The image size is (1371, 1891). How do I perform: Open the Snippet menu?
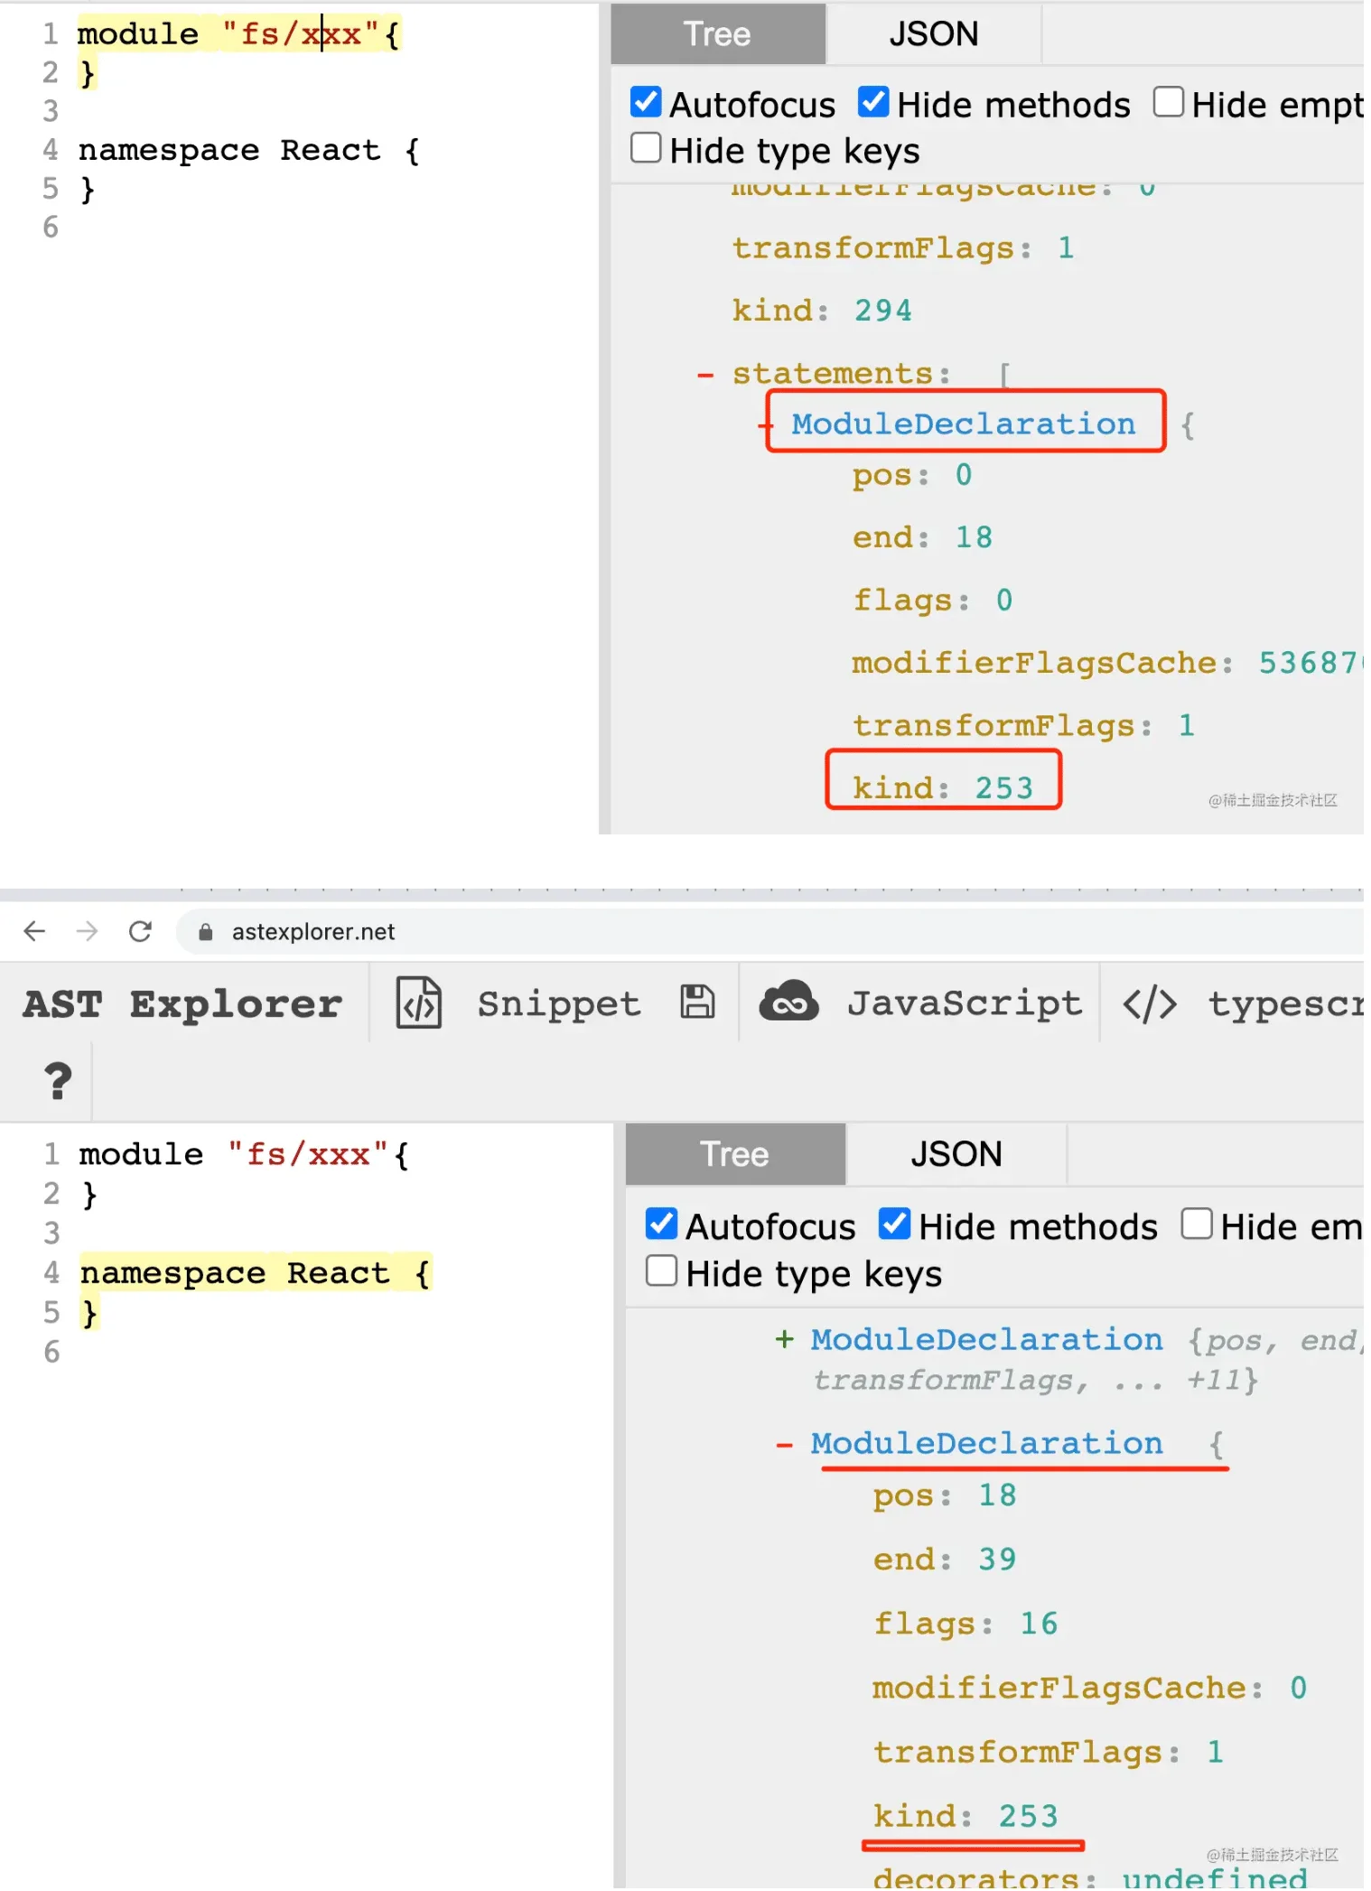tap(559, 1004)
